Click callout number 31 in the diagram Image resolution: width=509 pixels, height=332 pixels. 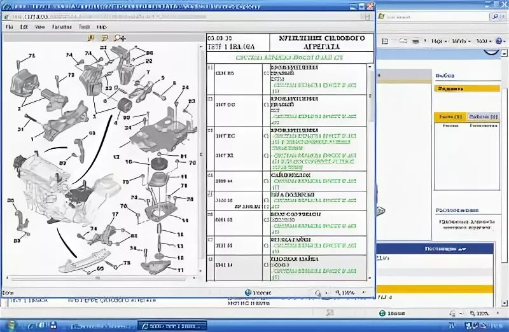[20, 129]
